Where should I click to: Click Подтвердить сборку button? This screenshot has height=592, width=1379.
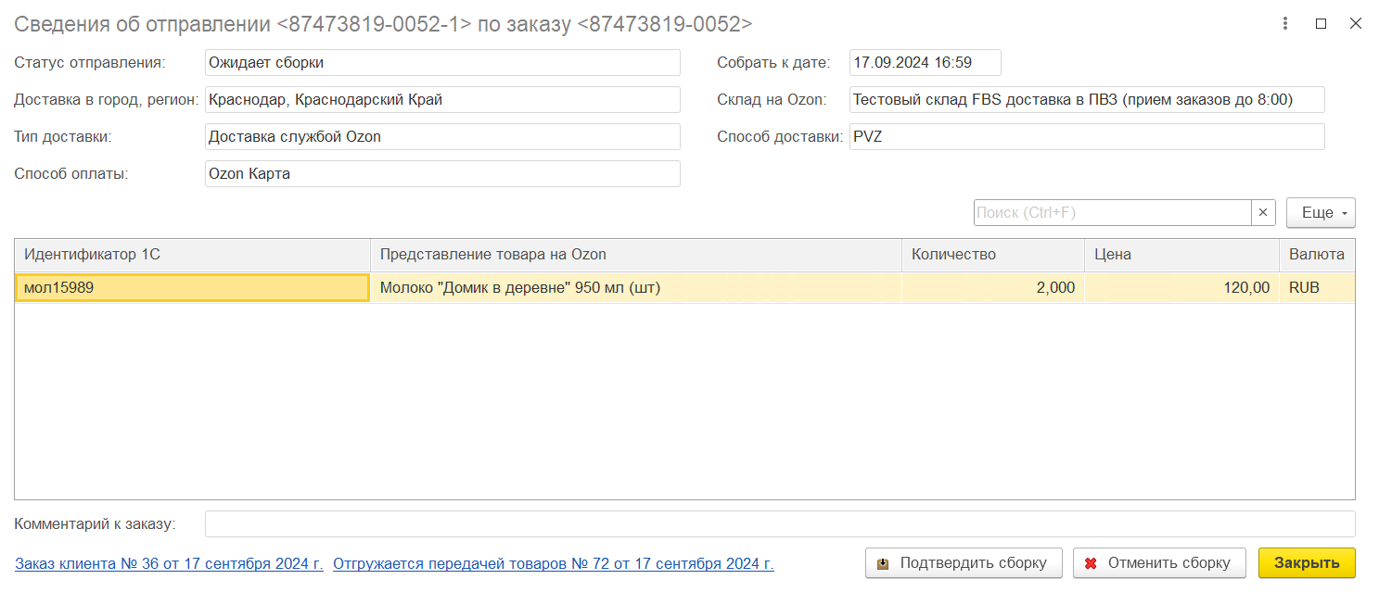point(964,563)
